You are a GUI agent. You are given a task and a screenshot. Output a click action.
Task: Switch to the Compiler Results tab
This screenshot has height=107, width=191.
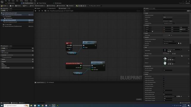(40, 83)
